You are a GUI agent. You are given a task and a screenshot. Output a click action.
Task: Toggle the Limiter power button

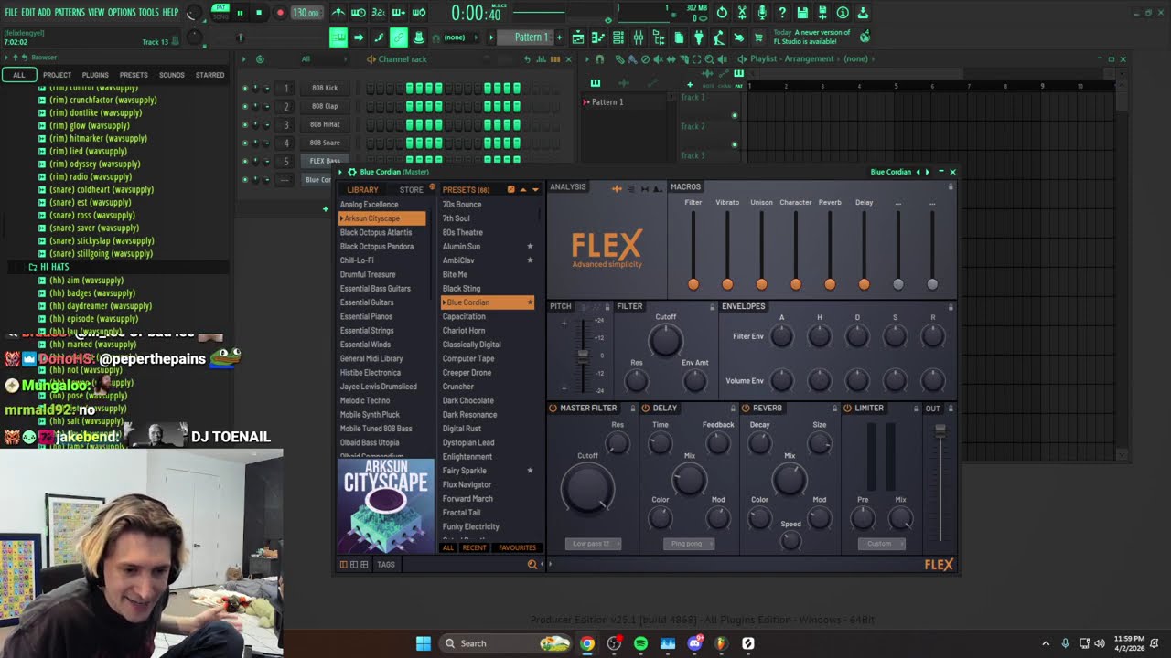pyautogui.click(x=847, y=409)
